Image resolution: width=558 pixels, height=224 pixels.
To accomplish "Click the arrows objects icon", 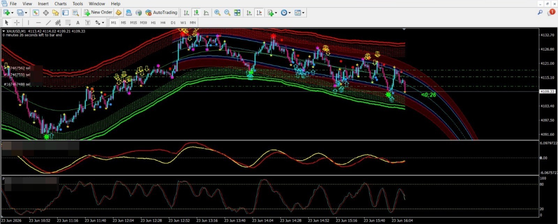I will [x=98, y=23].
